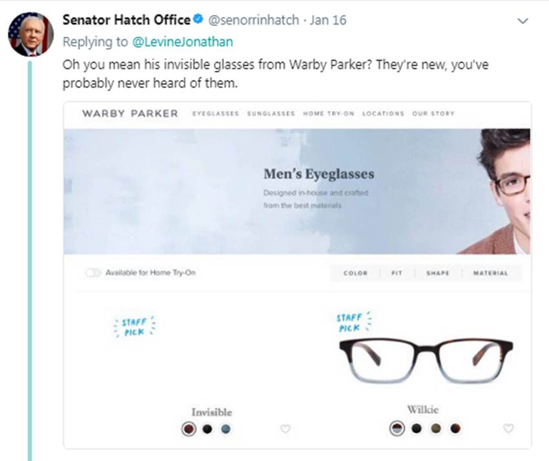Click the Warby Parker logo
549x461 pixels.
(130, 113)
